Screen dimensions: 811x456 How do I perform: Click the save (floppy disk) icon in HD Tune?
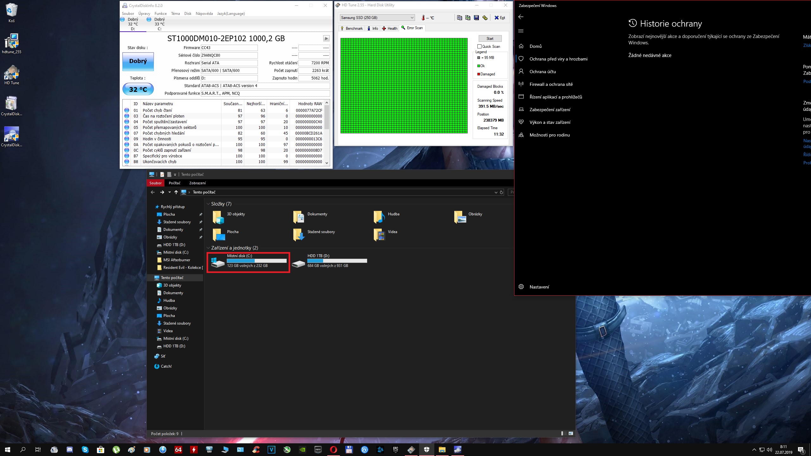(476, 18)
